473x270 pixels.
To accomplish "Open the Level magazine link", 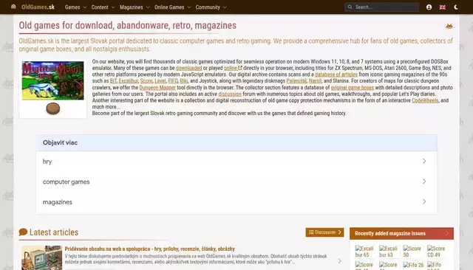I will (x=160, y=81).
